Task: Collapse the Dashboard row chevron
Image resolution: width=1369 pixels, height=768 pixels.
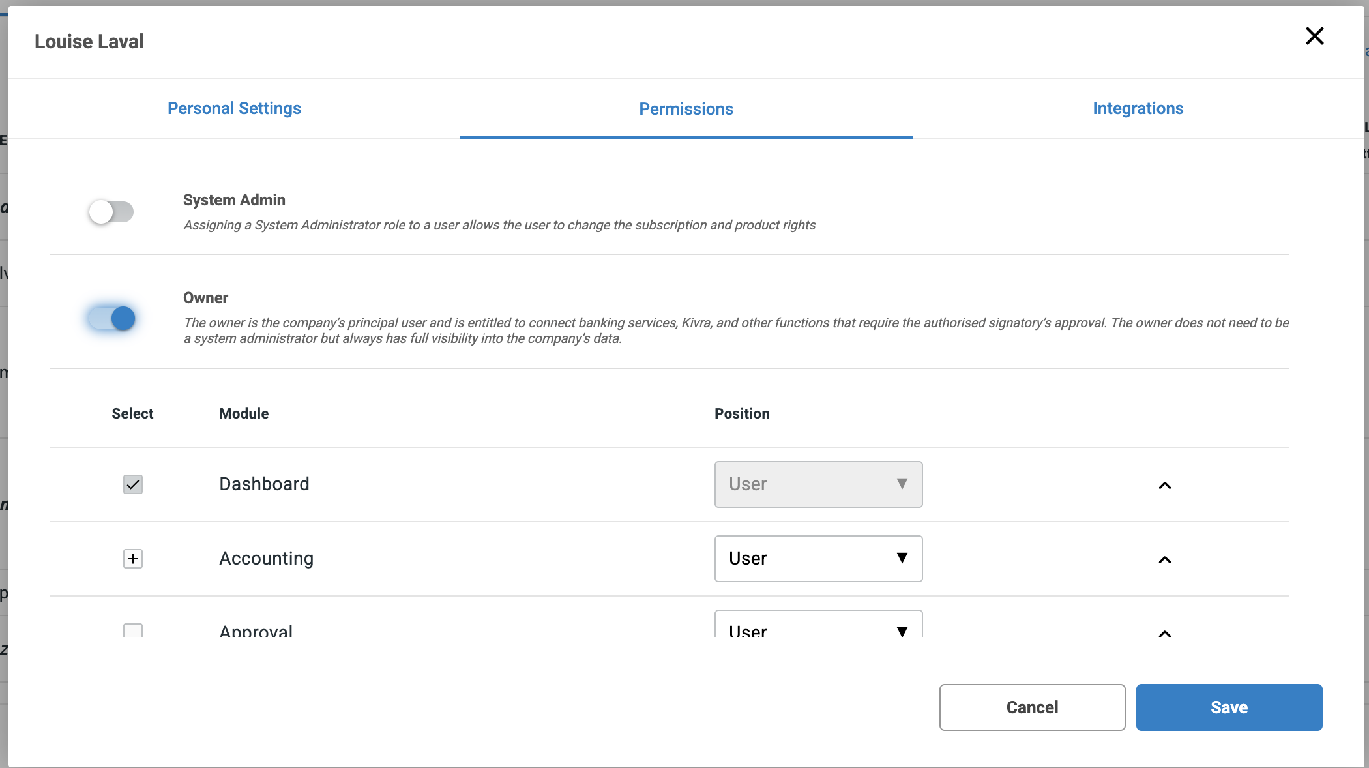Action: pyautogui.click(x=1164, y=486)
